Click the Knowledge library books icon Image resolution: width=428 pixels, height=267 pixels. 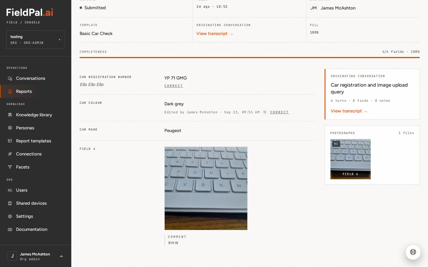[x=10, y=115]
